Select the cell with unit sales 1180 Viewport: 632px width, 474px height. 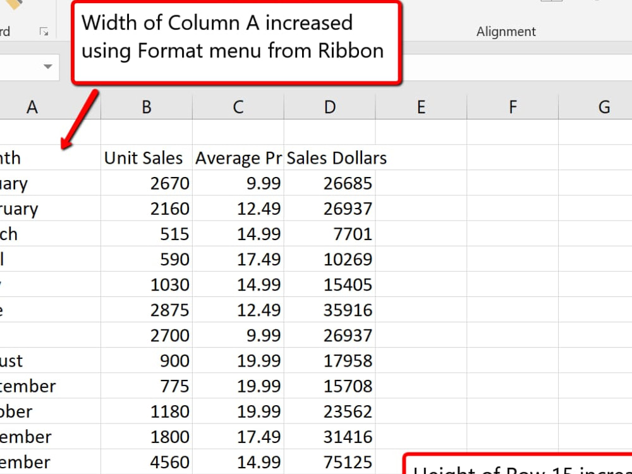coord(147,411)
